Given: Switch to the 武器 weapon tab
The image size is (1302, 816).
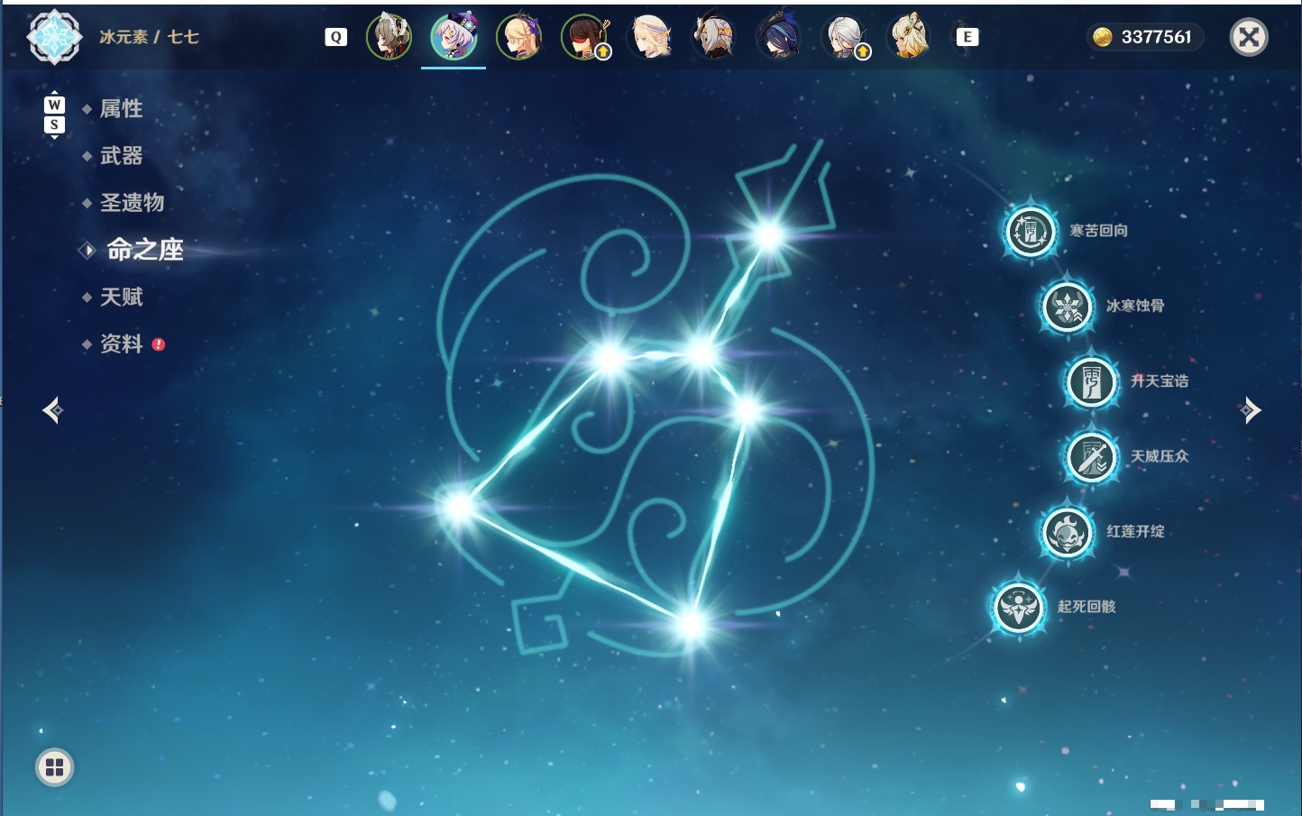Looking at the screenshot, I should tap(121, 156).
